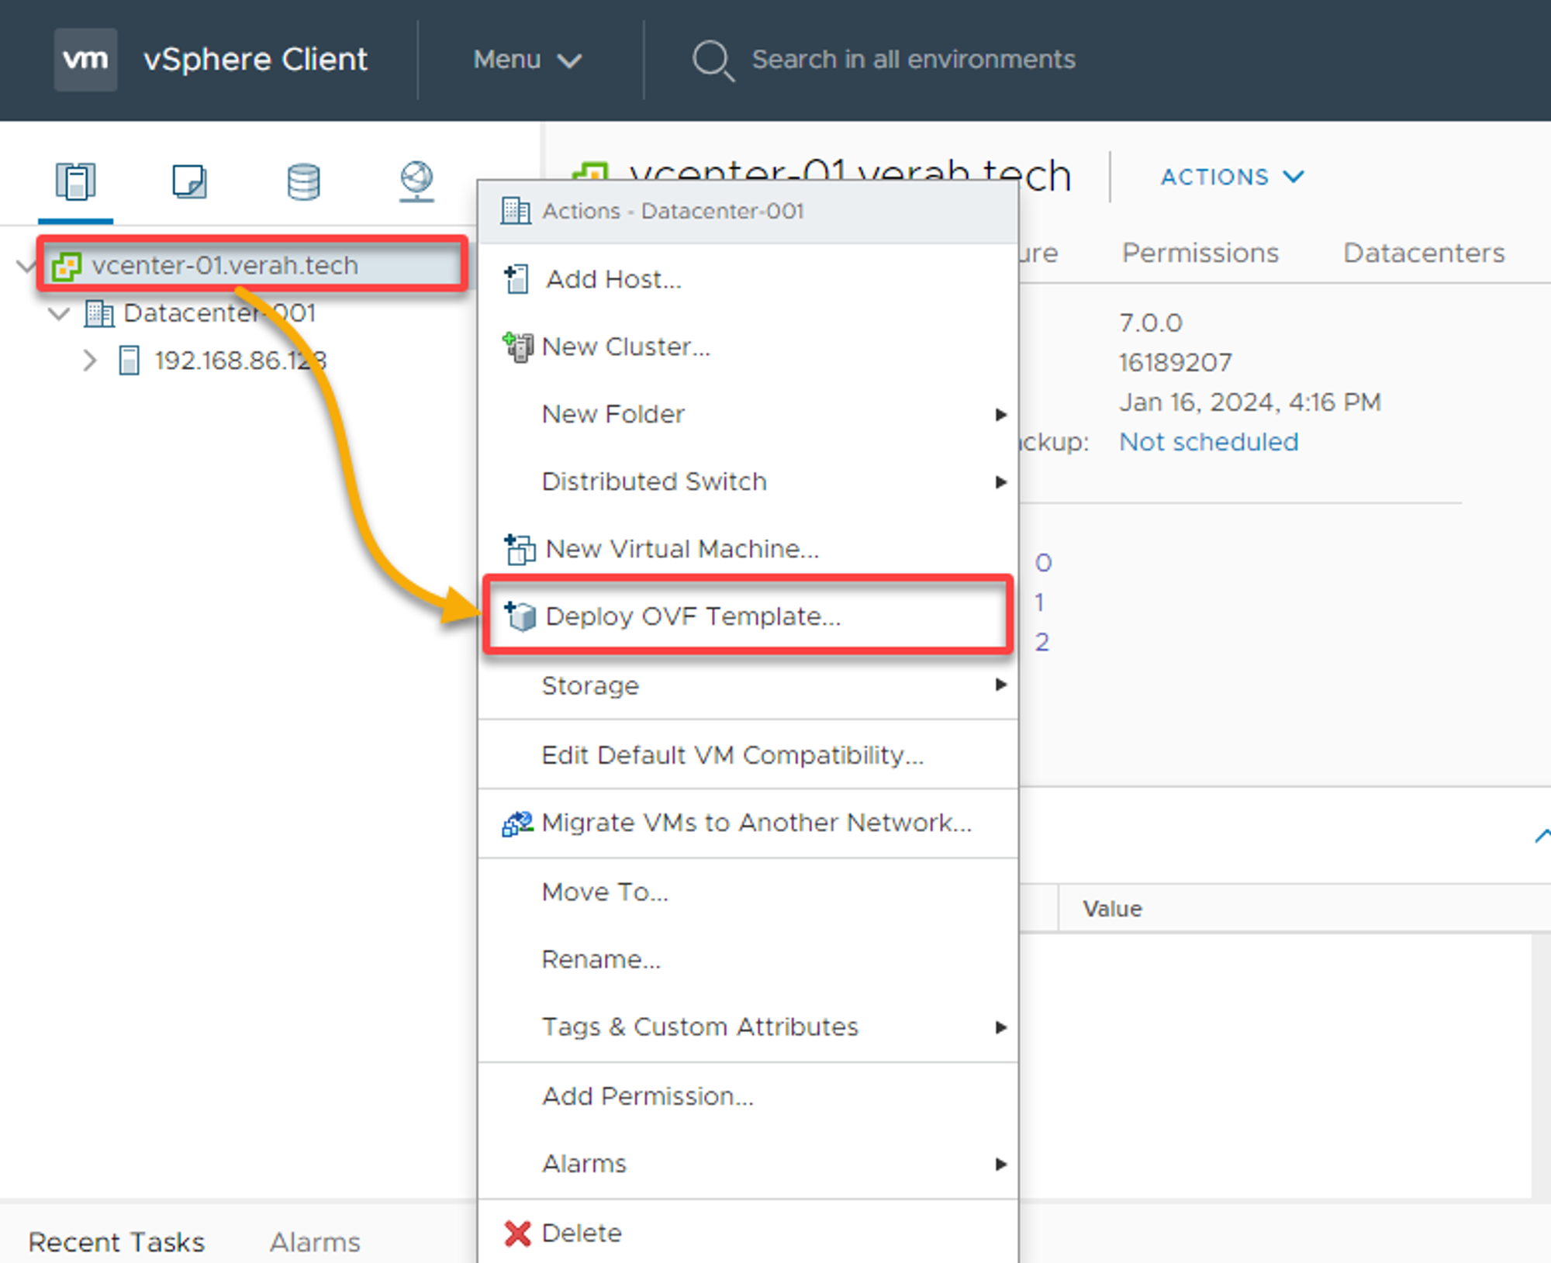
Task: Expand host 192.168.86.128 in the tree
Action: pyautogui.click(x=90, y=360)
